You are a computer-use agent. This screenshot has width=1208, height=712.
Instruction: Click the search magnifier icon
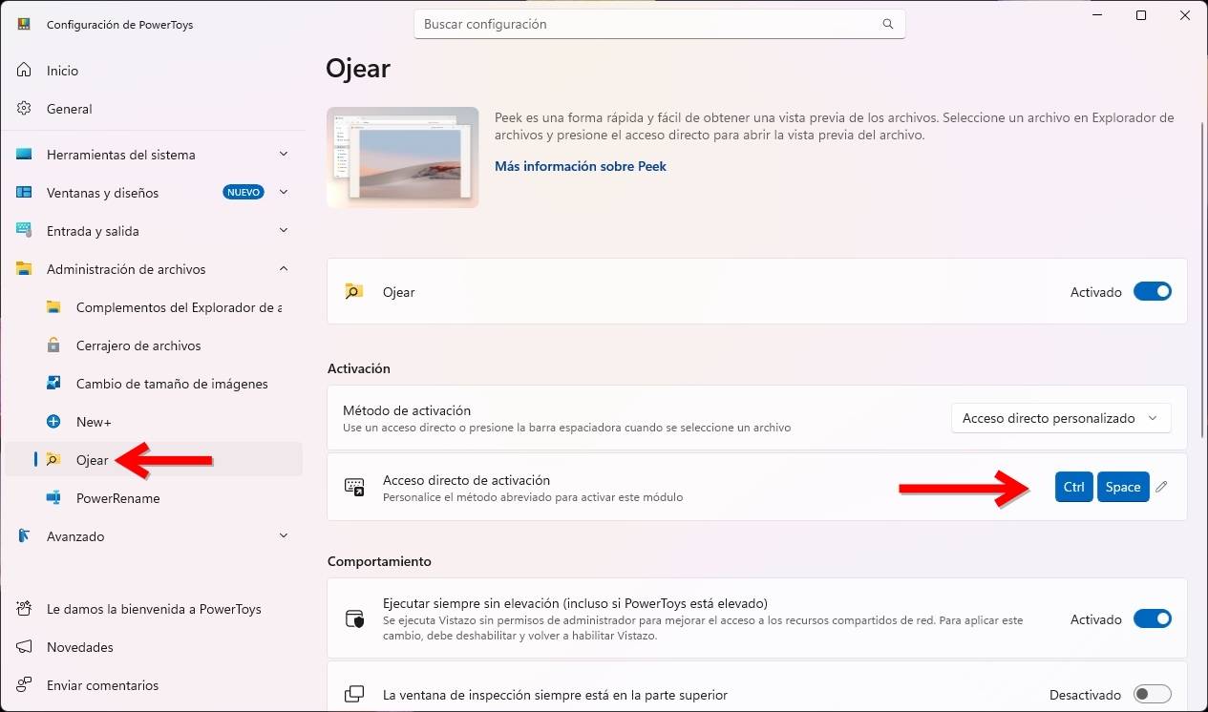[888, 24]
